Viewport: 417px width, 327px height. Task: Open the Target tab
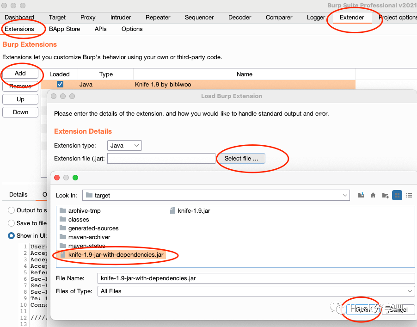click(57, 17)
